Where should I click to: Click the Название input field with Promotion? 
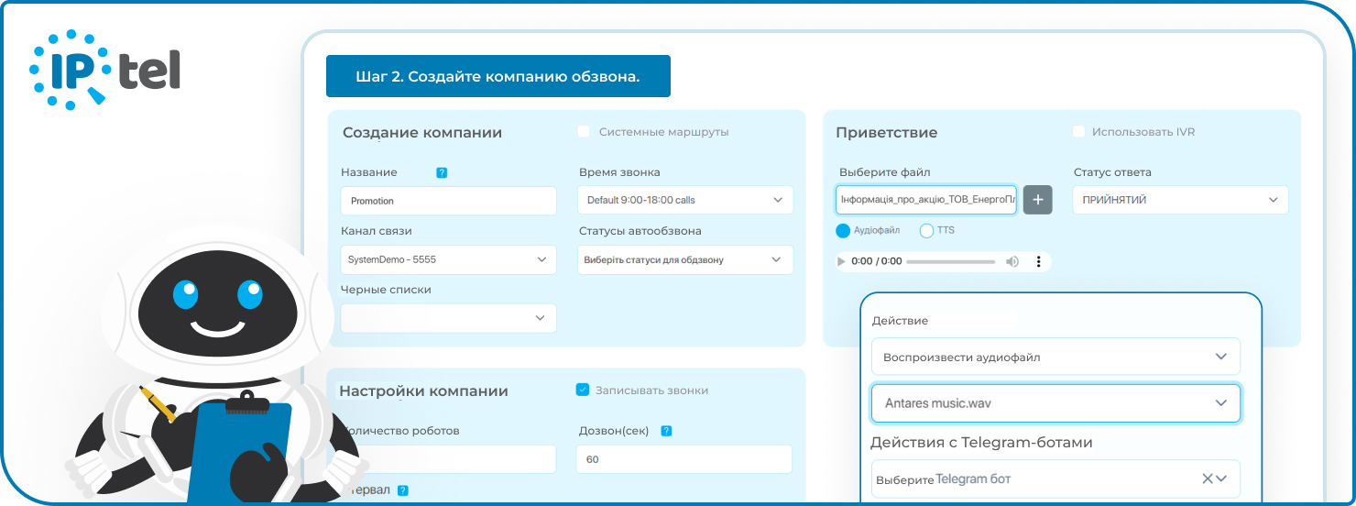(448, 200)
